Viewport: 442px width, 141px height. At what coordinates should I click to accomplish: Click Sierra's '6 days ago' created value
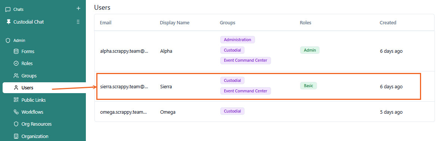coord(391,86)
